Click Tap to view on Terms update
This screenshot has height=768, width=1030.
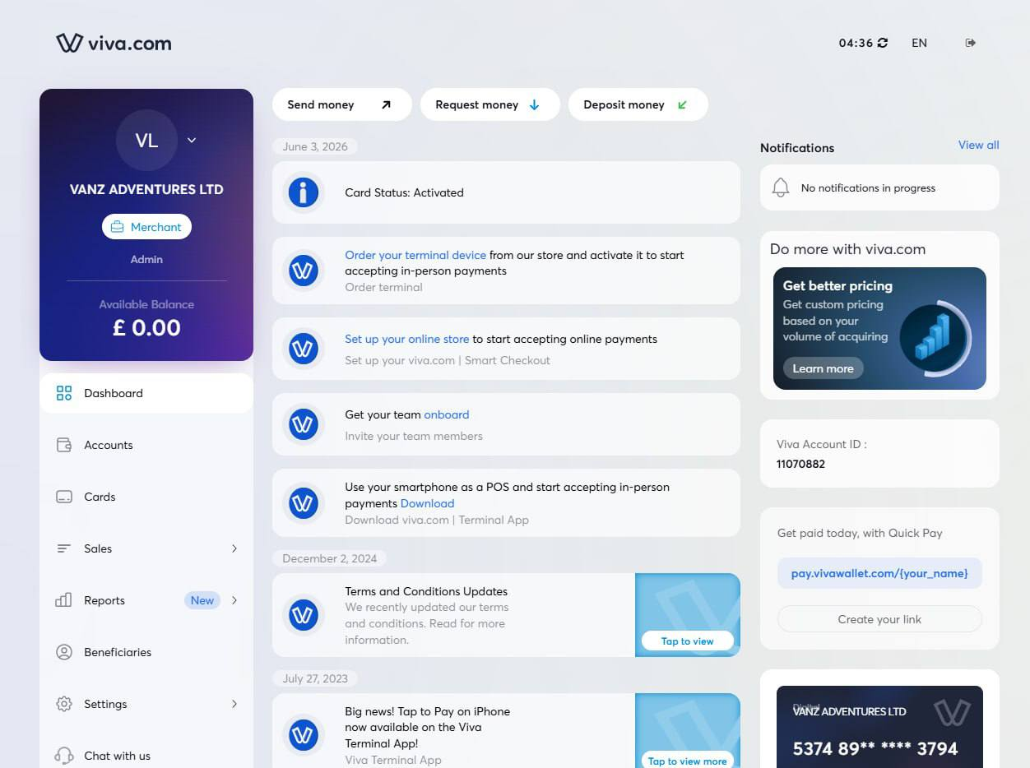click(x=687, y=641)
